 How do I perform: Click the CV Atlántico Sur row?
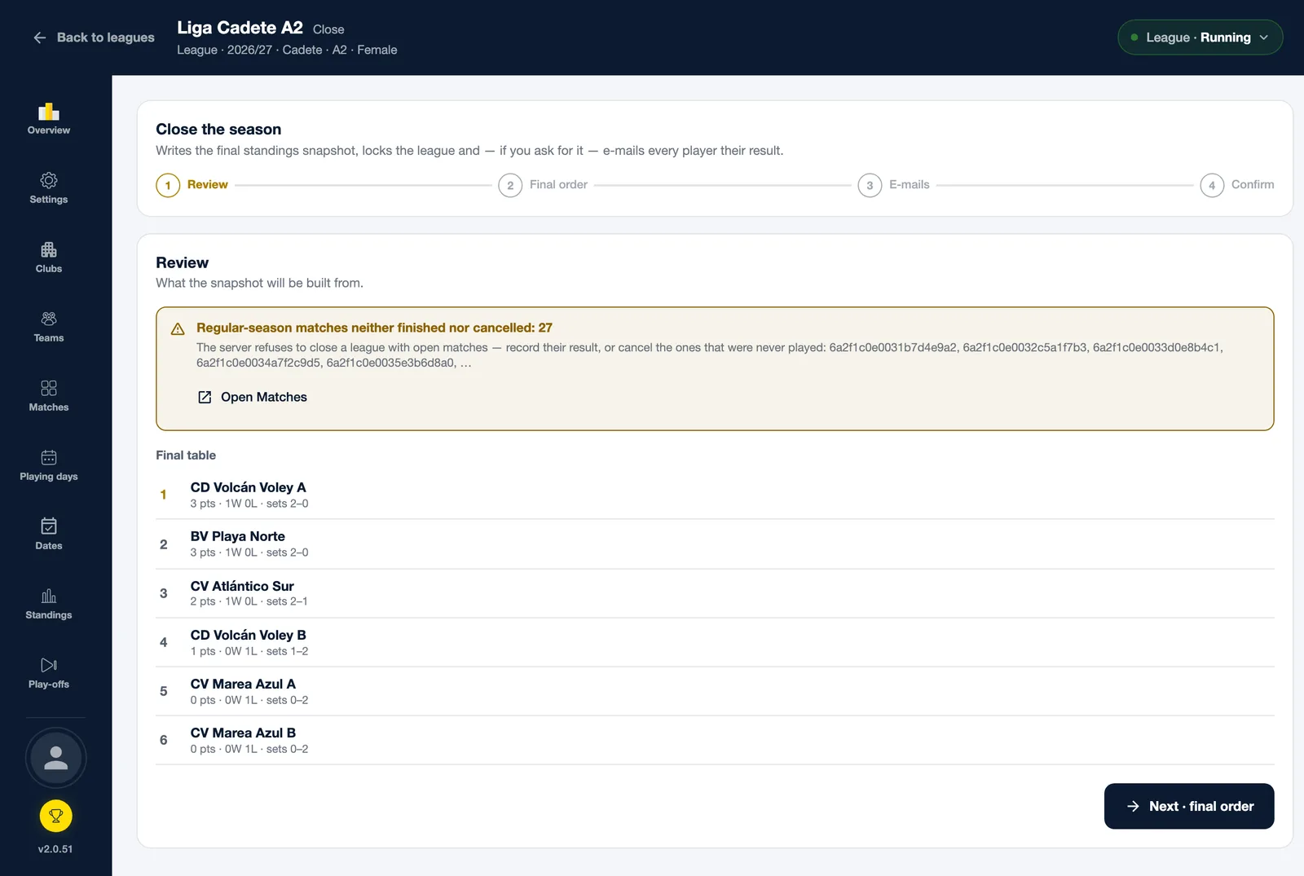point(715,593)
